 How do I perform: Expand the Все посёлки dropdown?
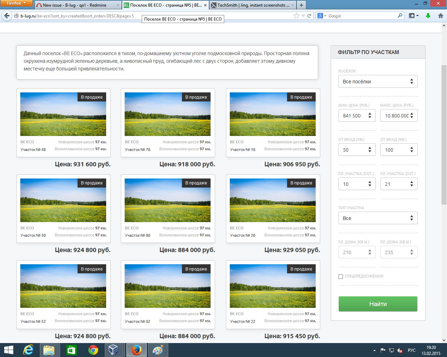click(x=378, y=82)
